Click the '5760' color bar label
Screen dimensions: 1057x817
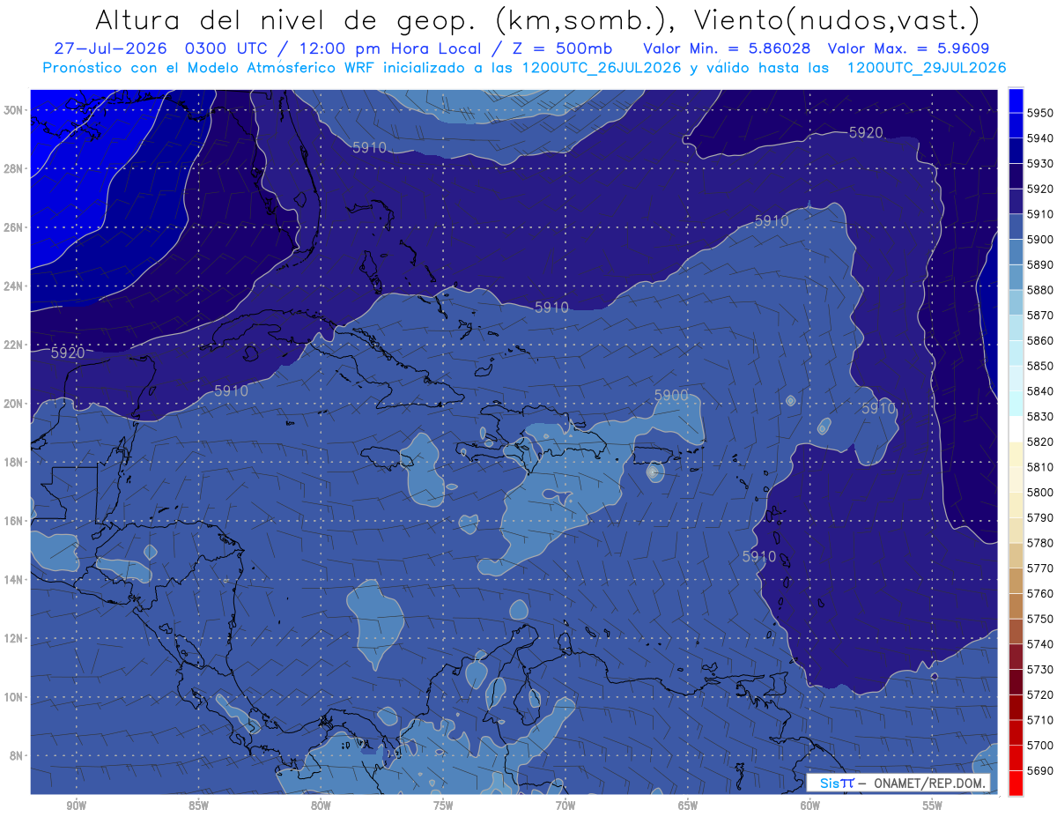click(x=1040, y=593)
